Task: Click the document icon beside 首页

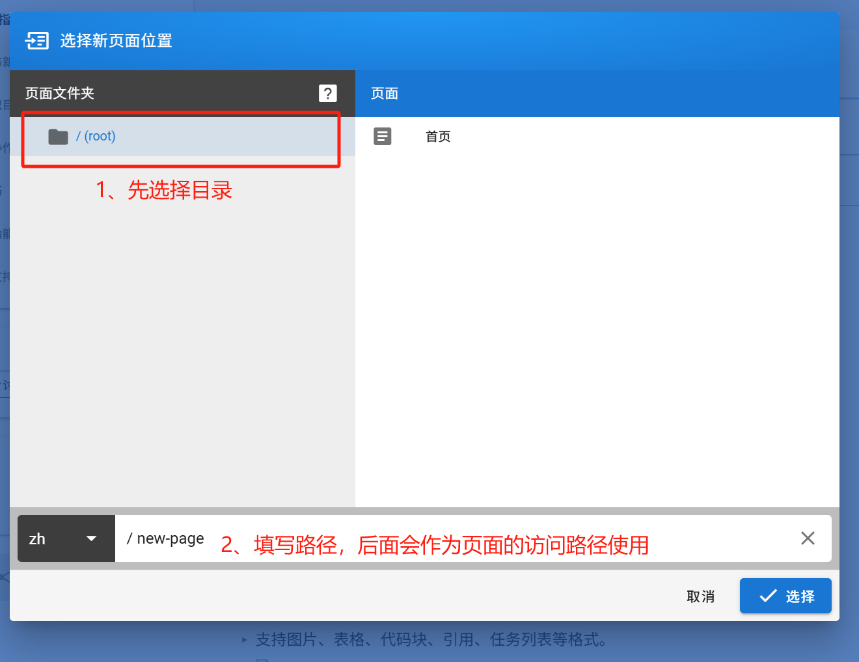Action: 383,136
